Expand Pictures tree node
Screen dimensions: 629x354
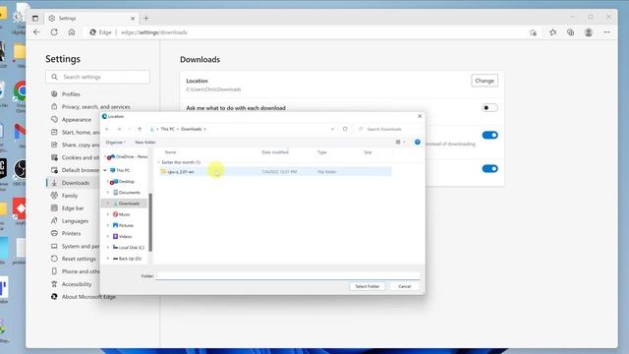(107, 225)
